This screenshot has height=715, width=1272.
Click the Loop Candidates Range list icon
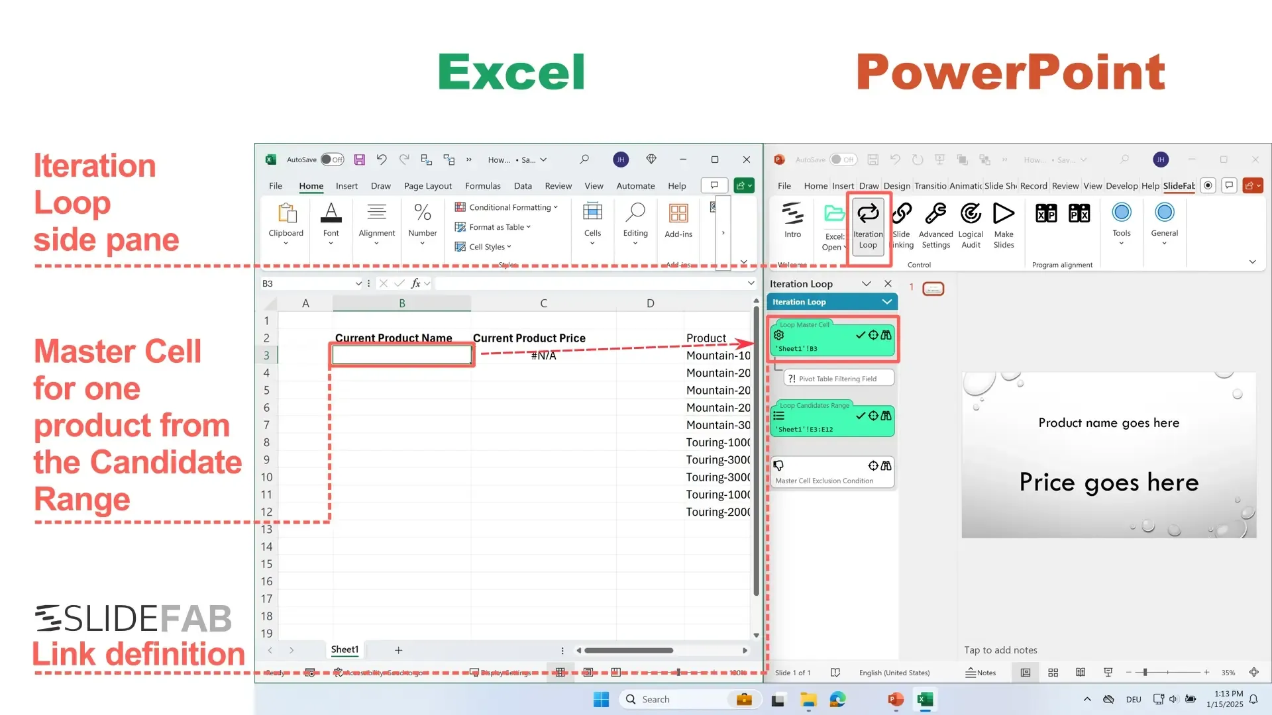tap(779, 416)
